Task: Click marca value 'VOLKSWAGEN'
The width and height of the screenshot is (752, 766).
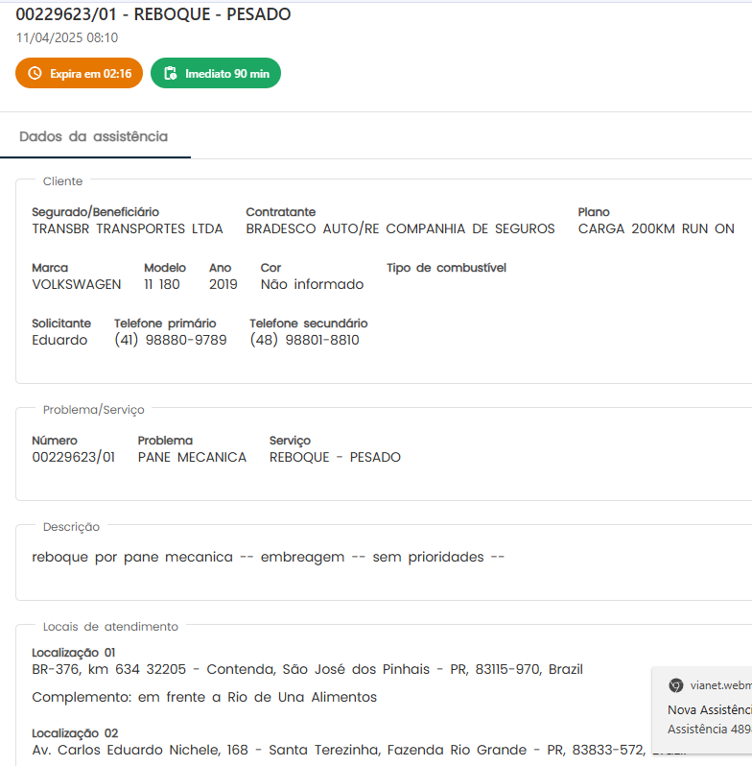Action: pos(77,284)
